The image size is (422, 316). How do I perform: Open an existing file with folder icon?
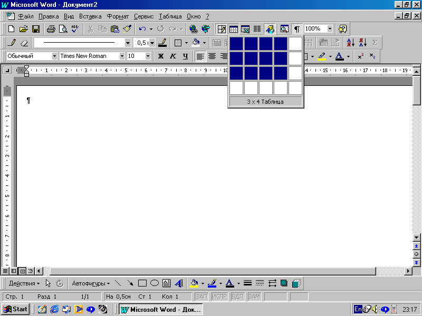(x=24, y=29)
